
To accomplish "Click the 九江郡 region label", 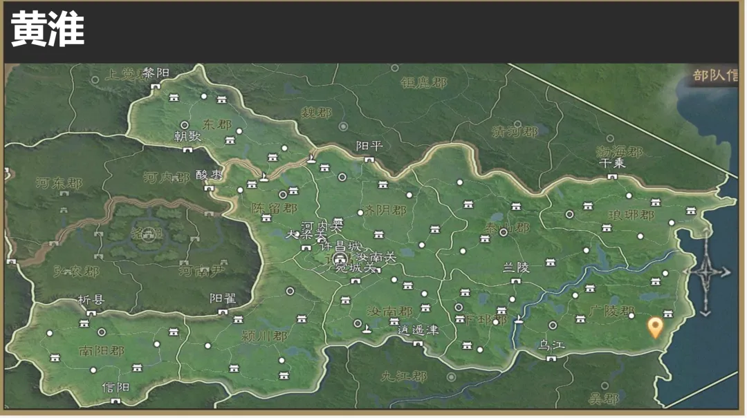I will coord(404,376).
